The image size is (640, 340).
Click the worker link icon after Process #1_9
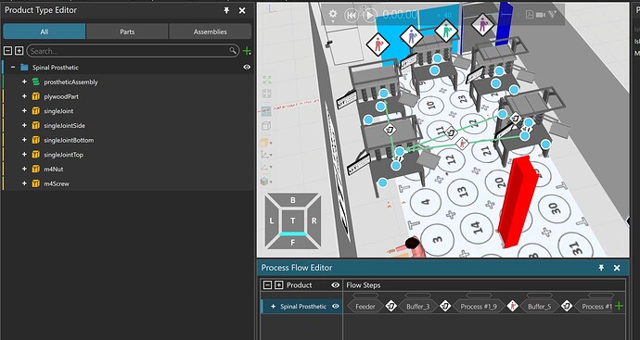(513, 306)
